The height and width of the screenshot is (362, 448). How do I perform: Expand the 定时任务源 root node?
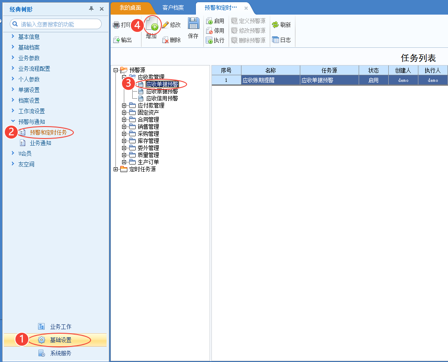click(x=115, y=169)
